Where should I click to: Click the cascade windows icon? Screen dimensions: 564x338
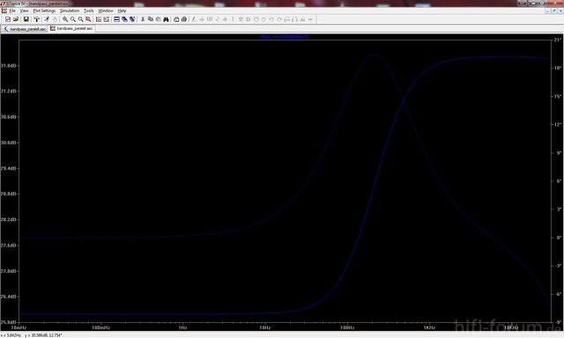[124, 19]
